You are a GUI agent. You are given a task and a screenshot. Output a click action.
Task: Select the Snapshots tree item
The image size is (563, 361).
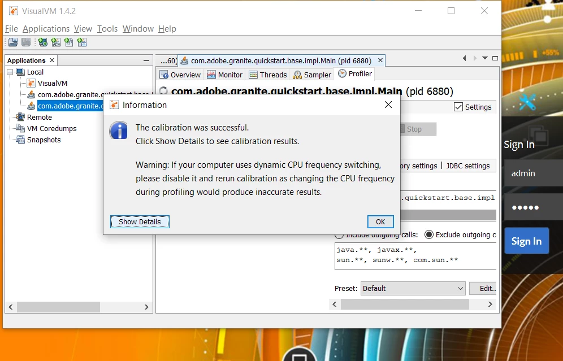[44, 140]
